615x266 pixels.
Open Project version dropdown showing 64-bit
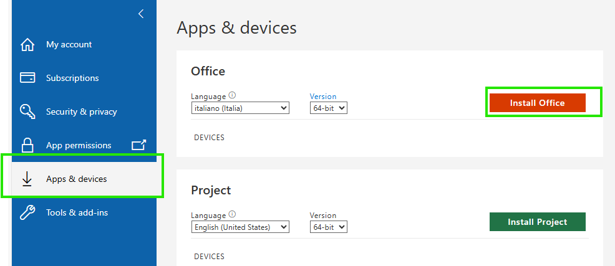click(329, 227)
